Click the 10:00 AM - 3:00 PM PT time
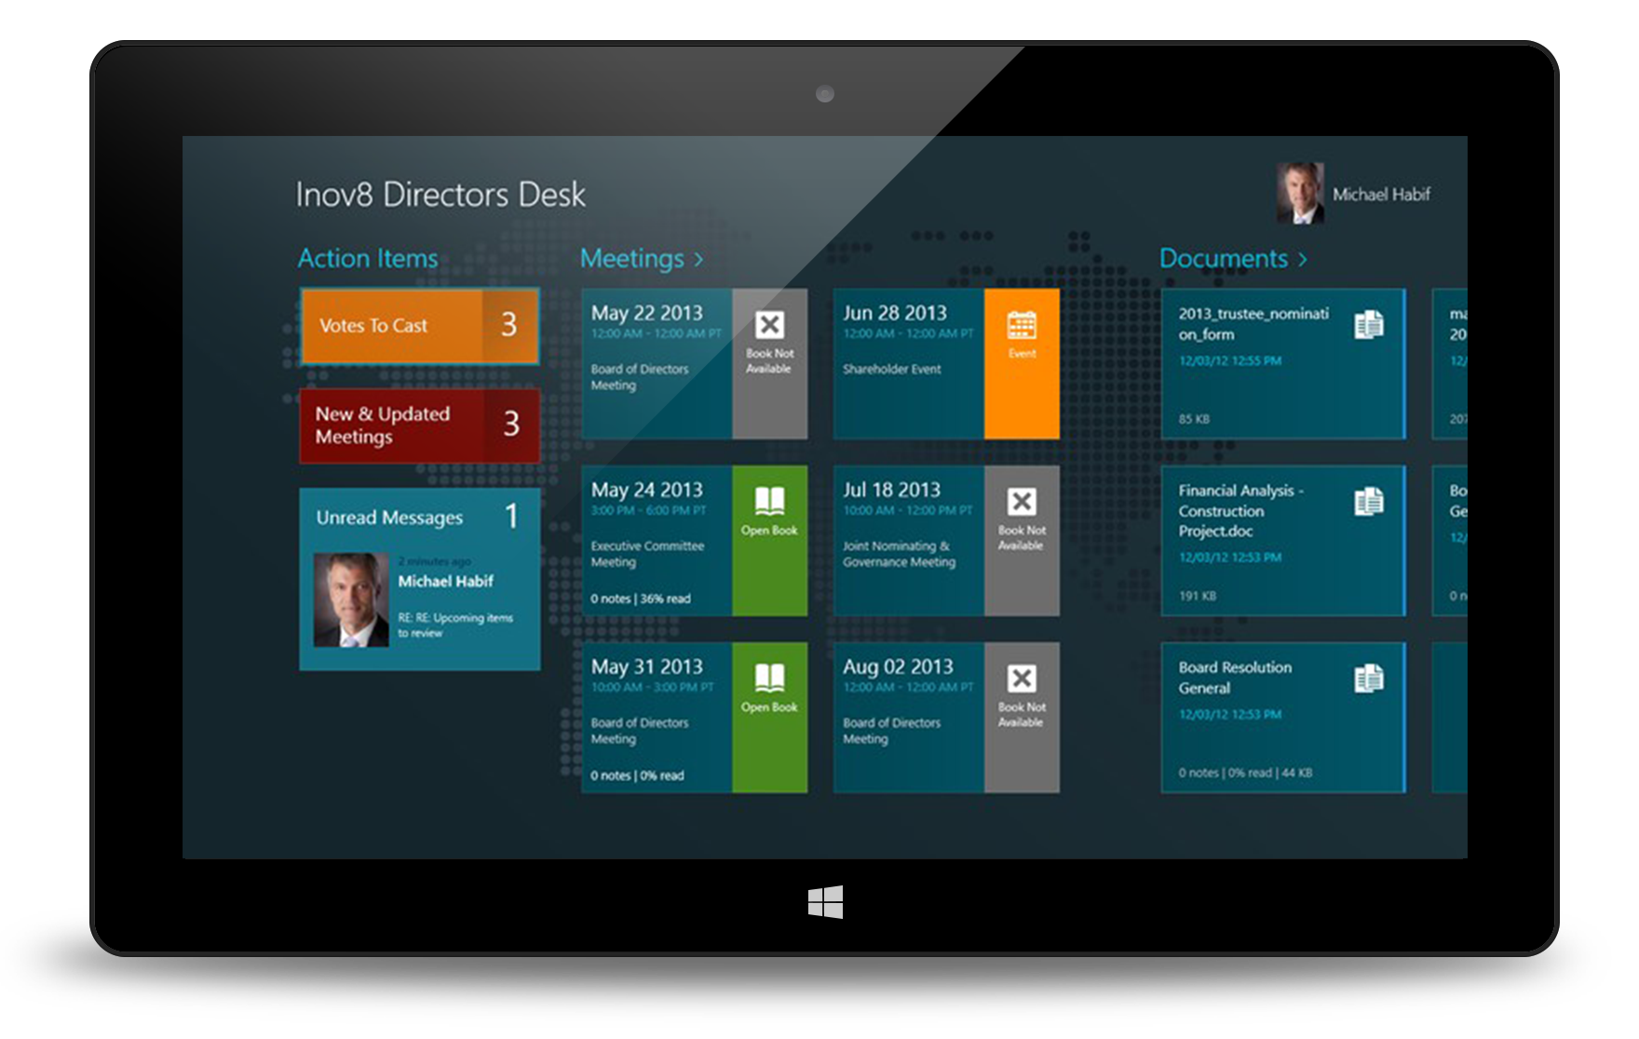Screen dimensions: 1639x1039 [x=652, y=687]
